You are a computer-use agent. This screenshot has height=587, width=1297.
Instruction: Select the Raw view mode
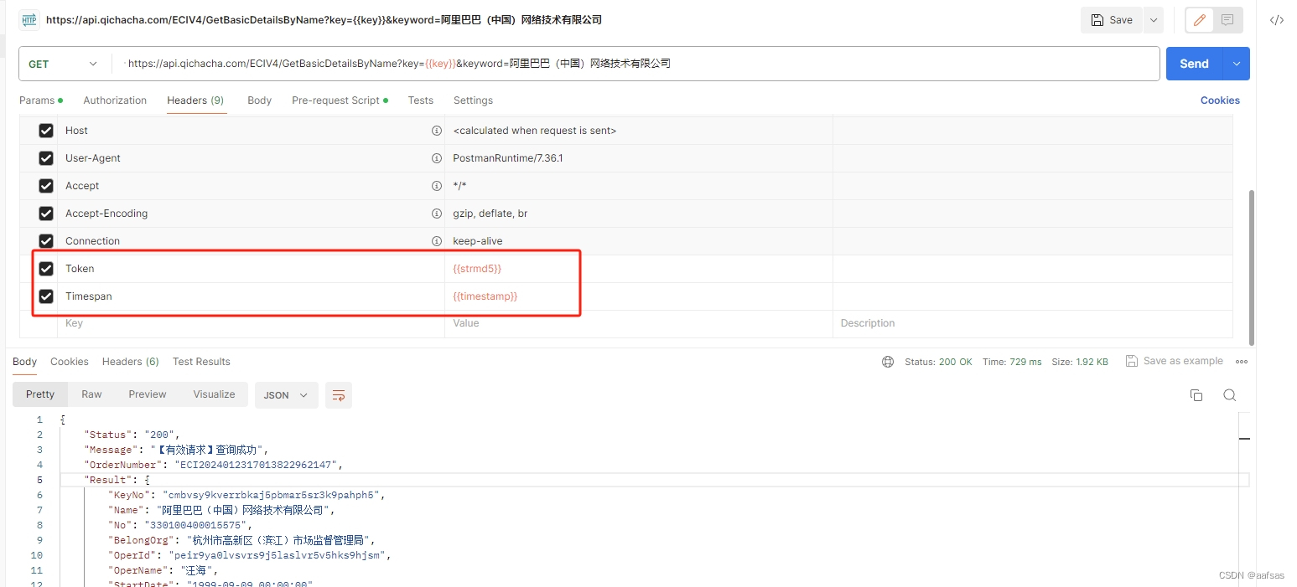91,394
